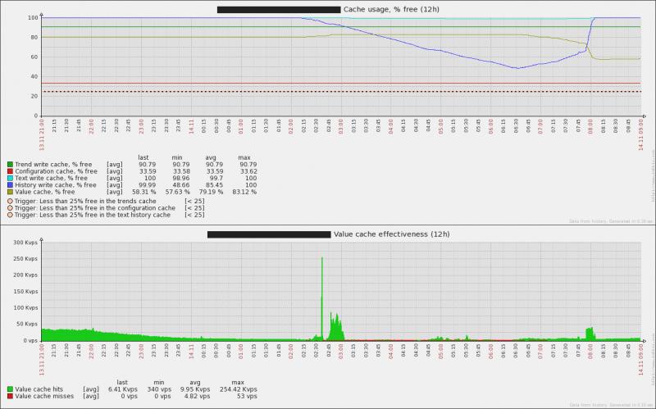Click the "last" column header in Cache usage legend
This screenshot has width=656, height=409.
point(143,157)
